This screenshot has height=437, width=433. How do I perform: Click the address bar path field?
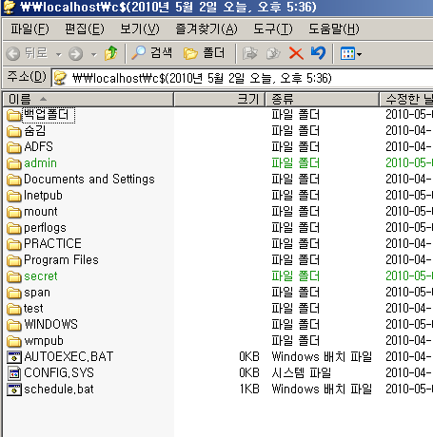point(243,78)
